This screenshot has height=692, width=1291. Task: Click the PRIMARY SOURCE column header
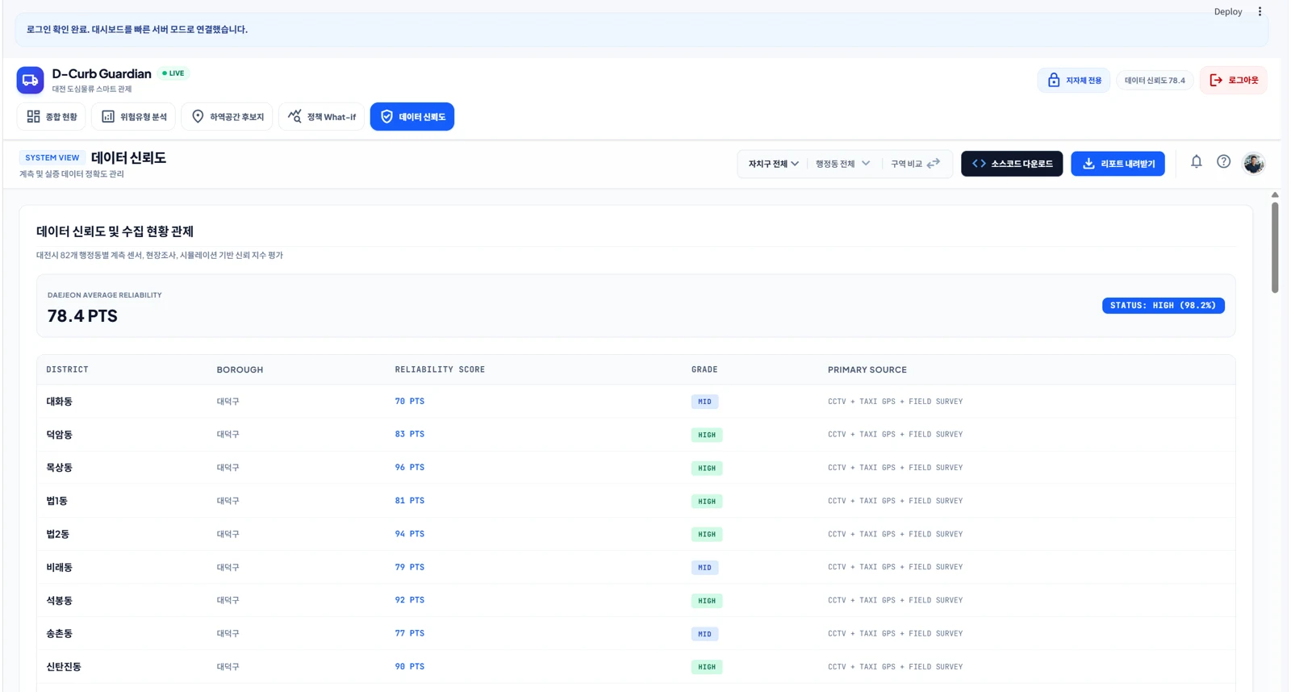click(867, 369)
